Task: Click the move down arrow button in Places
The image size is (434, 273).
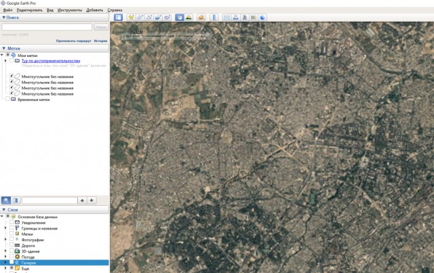Action: [x=92, y=201]
